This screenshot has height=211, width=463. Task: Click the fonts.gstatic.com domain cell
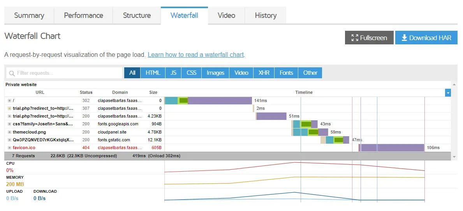click(x=115, y=140)
